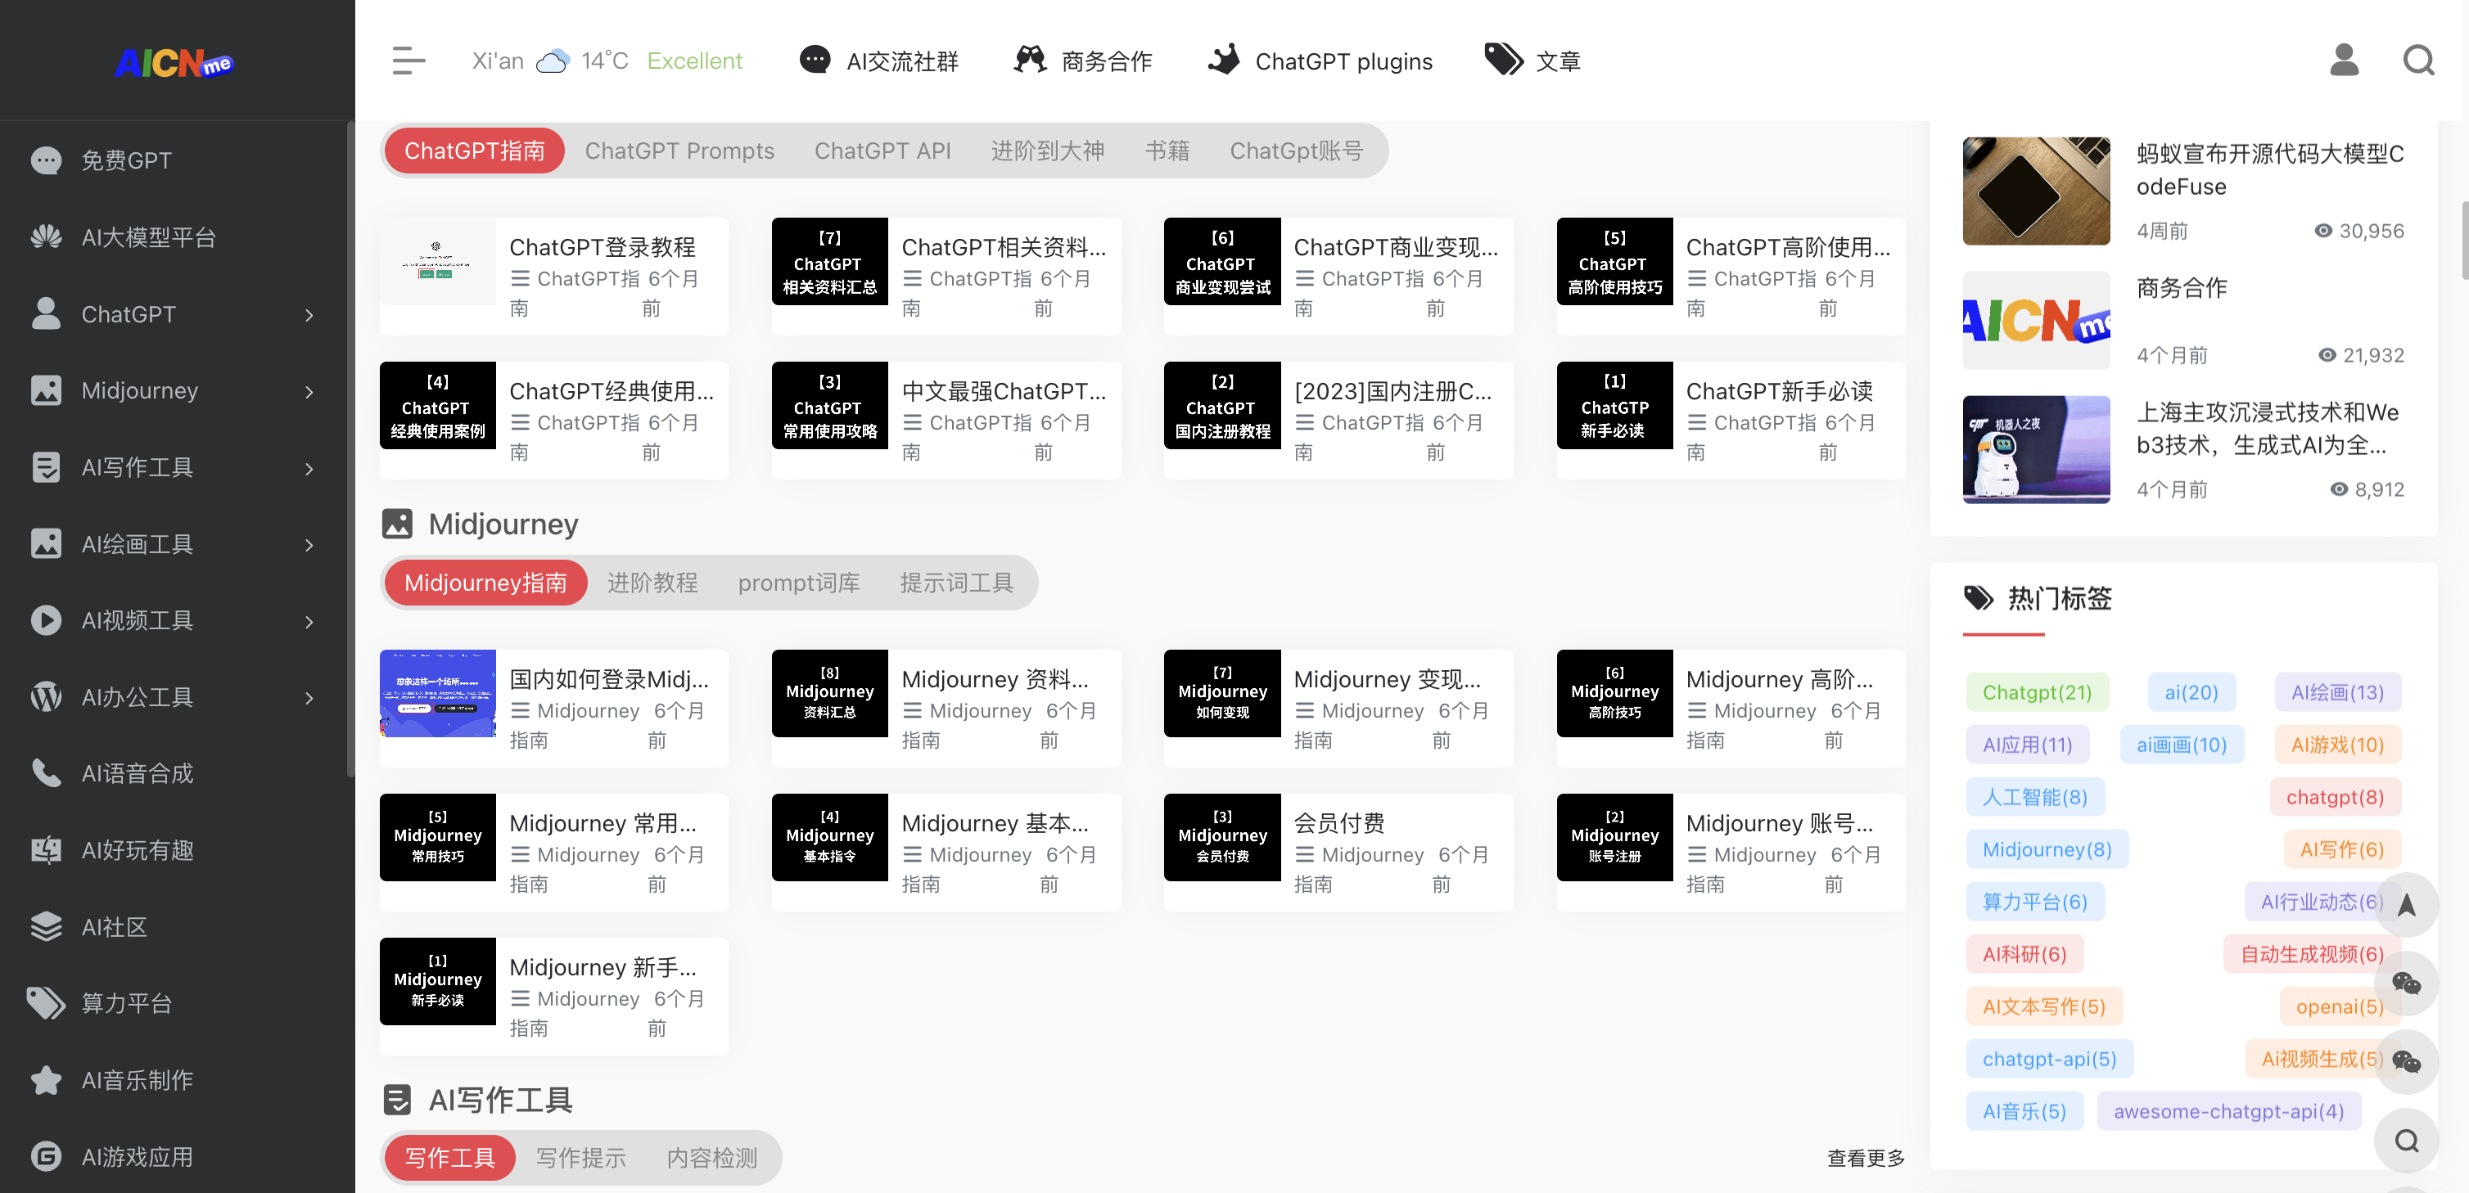Select the ChatGPT Prompts tab
The image size is (2469, 1193).
pyautogui.click(x=679, y=151)
